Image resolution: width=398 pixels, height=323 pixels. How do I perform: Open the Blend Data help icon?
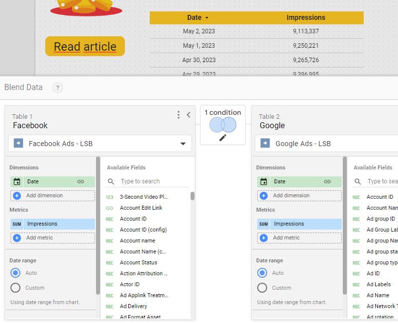point(58,88)
